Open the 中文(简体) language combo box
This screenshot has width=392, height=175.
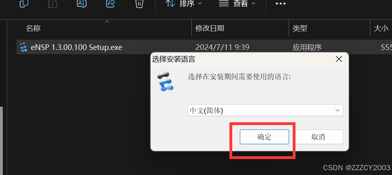click(265, 110)
